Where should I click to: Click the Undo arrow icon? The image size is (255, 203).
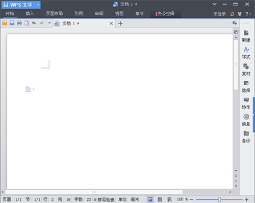tap(34, 23)
